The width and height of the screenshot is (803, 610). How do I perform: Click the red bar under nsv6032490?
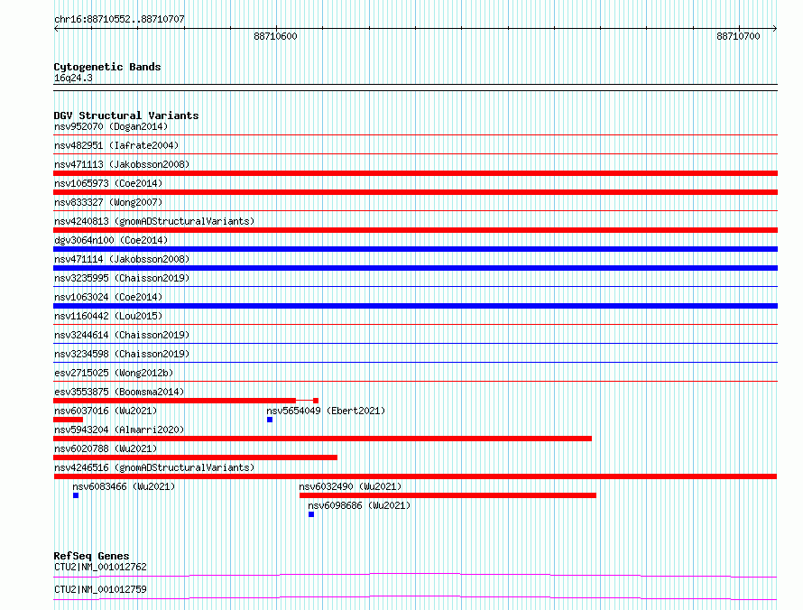coord(448,495)
